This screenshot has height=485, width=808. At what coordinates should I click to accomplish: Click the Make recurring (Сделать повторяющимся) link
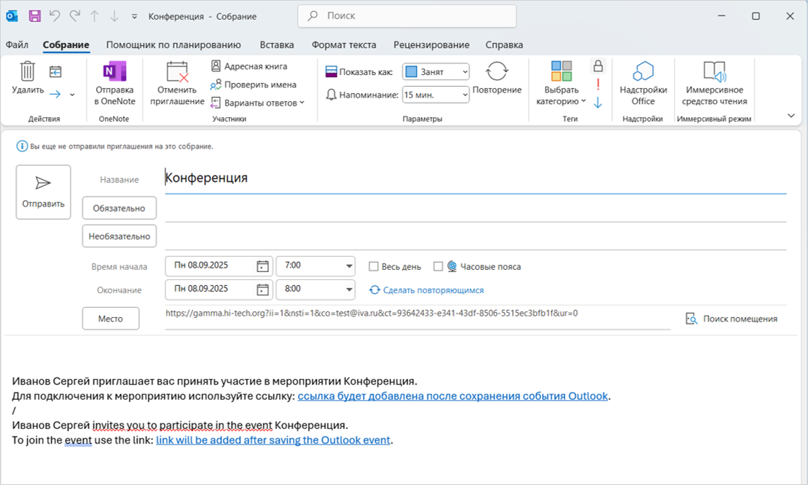tap(433, 290)
